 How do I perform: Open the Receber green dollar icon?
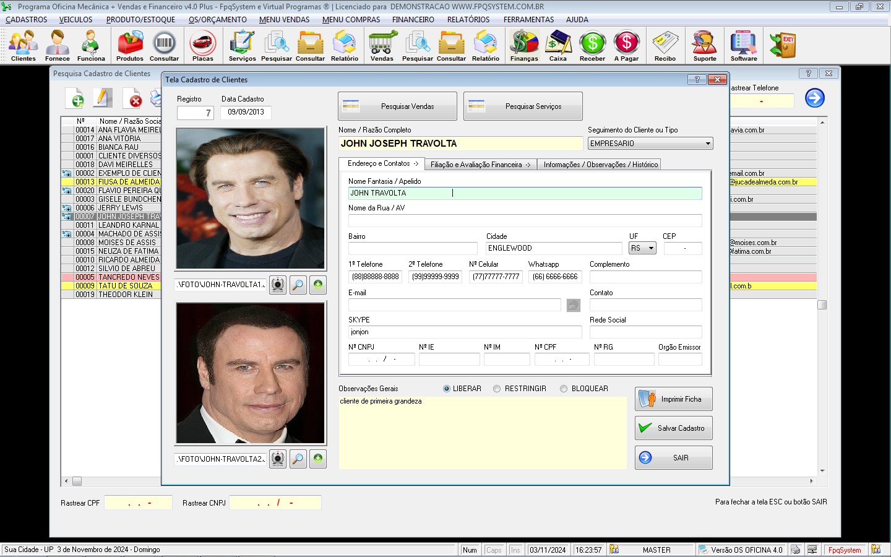(592, 46)
